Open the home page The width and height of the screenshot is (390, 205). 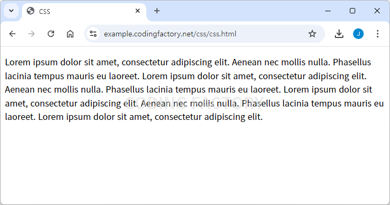70,34
